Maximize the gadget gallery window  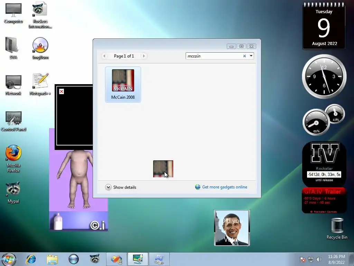point(241,46)
